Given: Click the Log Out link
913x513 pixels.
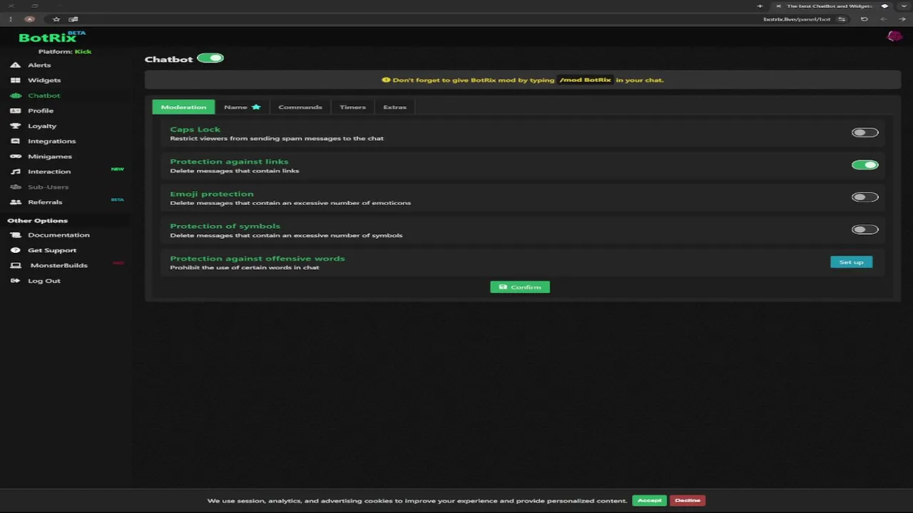Looking at the screenshot, I should pyautogui.click(x=44, y=281).
